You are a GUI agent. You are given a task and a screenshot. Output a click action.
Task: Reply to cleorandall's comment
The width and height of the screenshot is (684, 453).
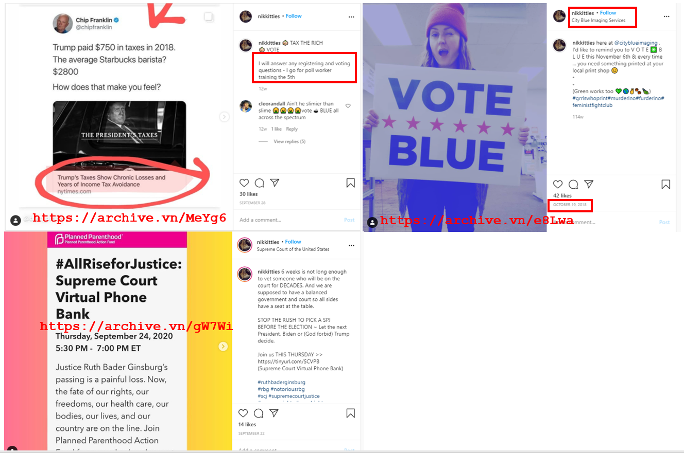coord(292,129)
